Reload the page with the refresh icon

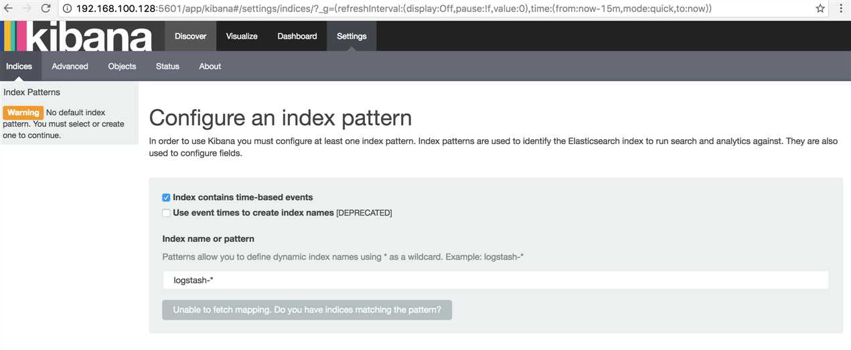pyautogui.click(x=46, y=9)
